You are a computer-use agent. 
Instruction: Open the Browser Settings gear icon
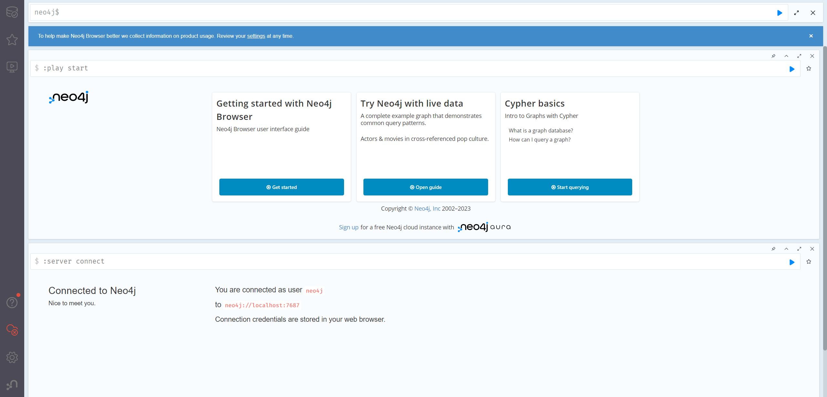12,357
